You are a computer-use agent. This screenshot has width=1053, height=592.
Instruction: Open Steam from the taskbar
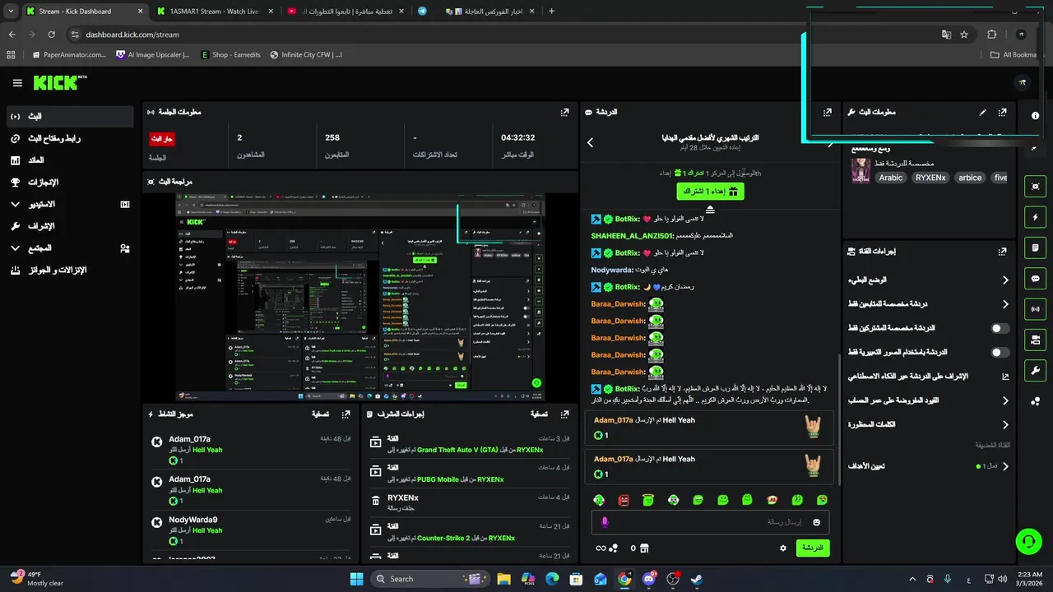coord(696,579)
